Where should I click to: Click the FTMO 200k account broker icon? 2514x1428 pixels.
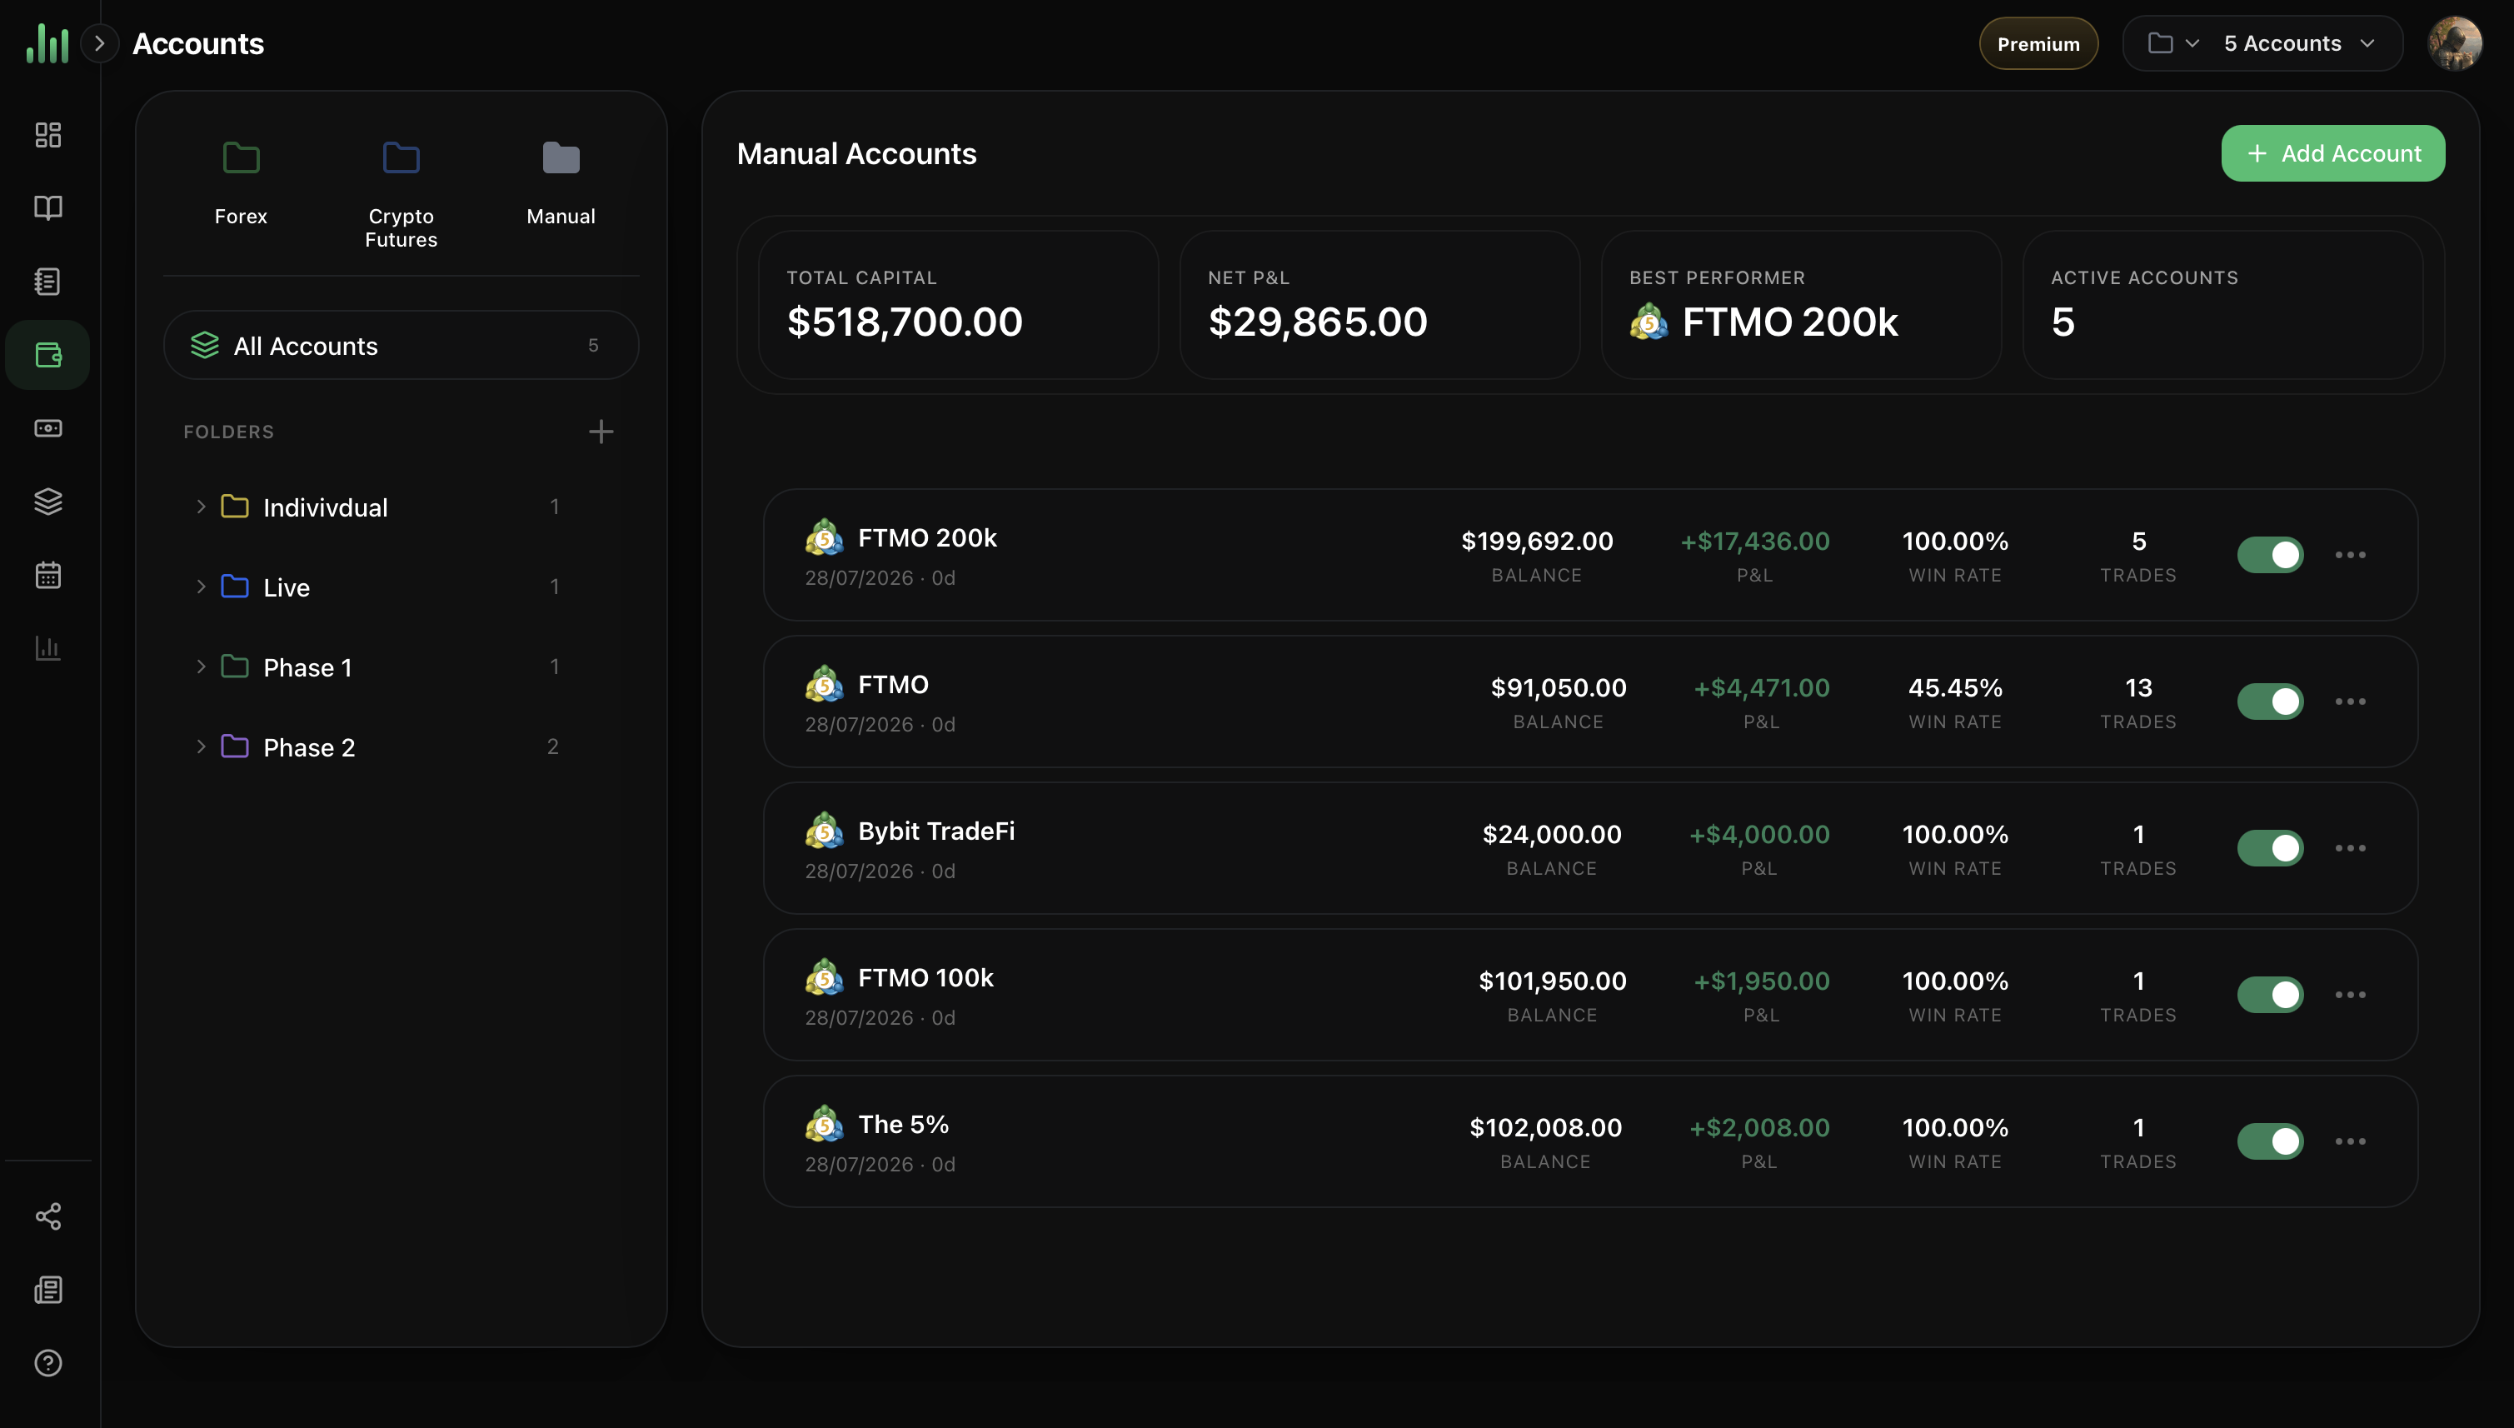tap(825, 537)
